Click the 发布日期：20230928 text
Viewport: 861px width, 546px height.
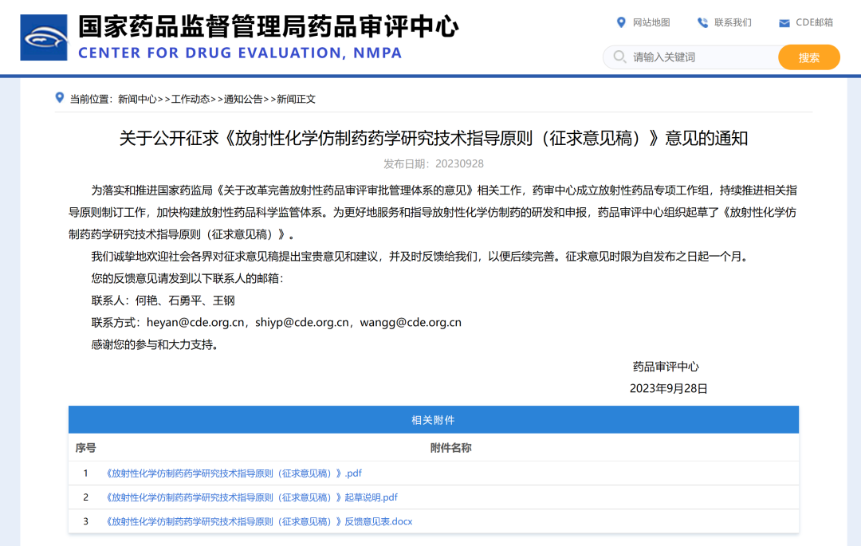(x=433, y=163)
